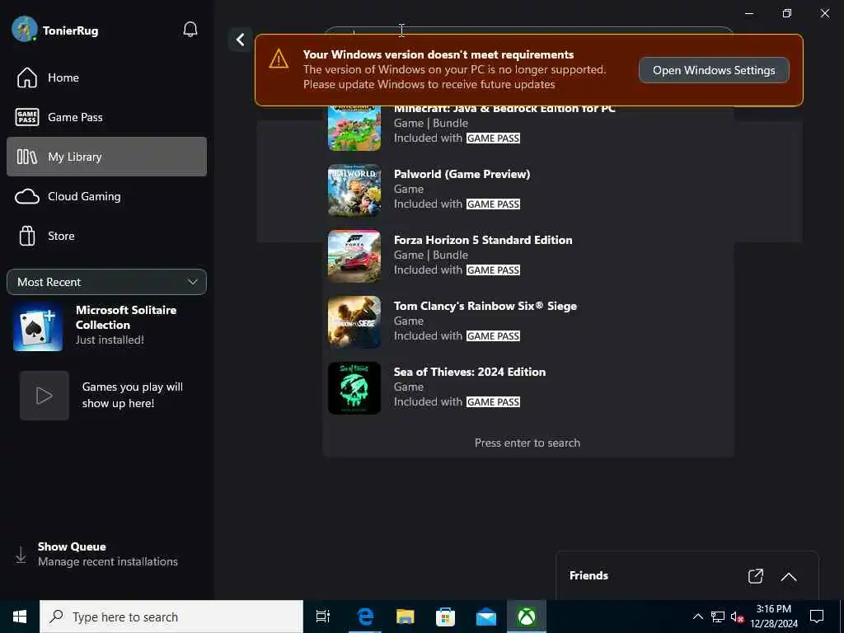
Task: Click the muted volume tray icon
Action: 737,617
